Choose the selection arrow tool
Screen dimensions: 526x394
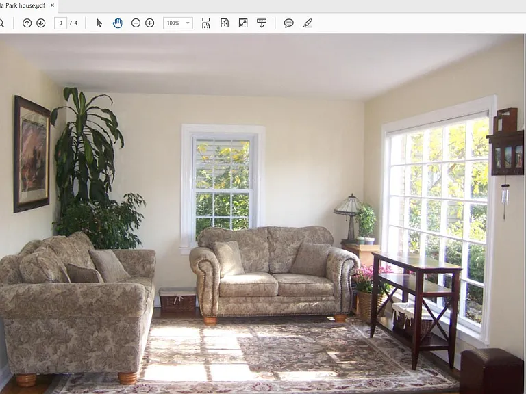click(x=99, y=23)
